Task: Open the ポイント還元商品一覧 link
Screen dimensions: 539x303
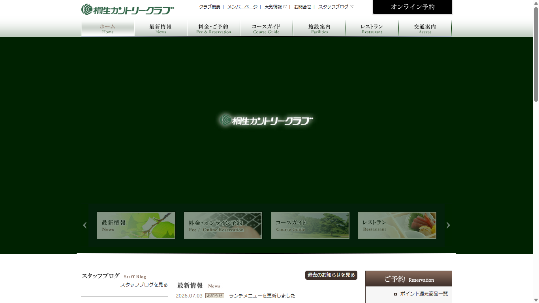Action: (424, 294)
